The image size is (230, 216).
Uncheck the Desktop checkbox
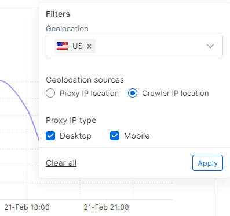click(x=50, y=136)
